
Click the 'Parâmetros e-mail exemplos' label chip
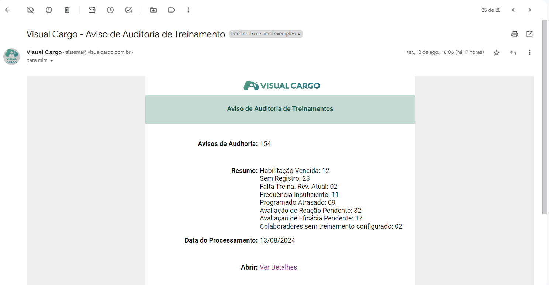point(263,34)
